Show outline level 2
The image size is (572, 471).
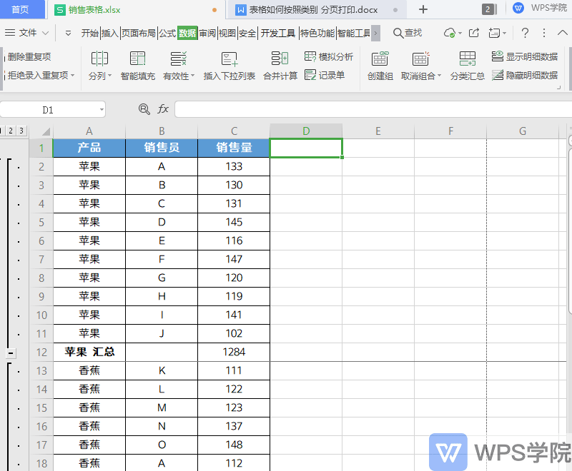(x=11, y=131)
